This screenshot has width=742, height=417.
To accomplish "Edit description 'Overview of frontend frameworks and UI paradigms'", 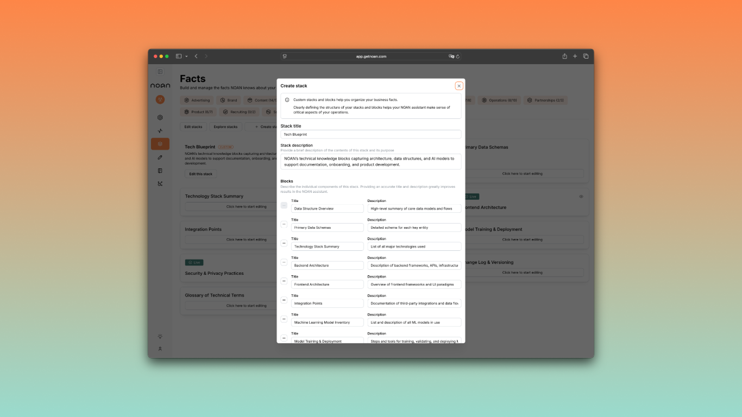I will pos(414,285).
